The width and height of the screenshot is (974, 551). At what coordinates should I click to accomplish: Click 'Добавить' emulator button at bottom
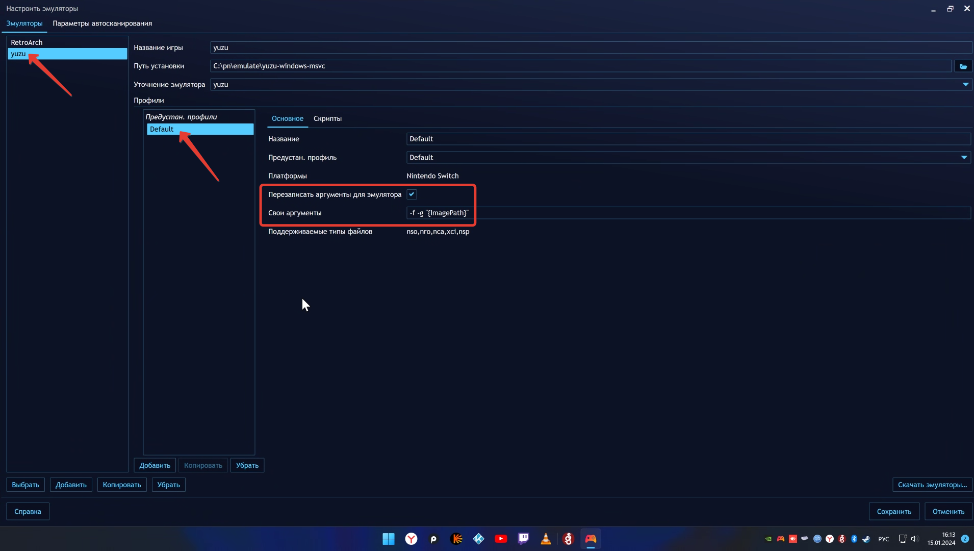(71, 485)
